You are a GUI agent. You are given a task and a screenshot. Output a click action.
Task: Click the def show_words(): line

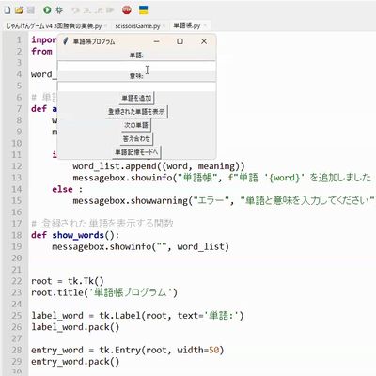tap(75, 235)
